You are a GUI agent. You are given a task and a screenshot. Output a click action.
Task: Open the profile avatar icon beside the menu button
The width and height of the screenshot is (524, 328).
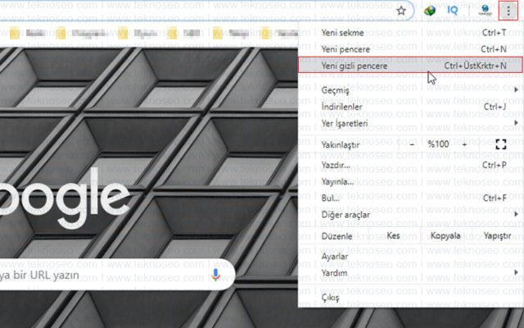pyautogui.click(x=485, y=11)
